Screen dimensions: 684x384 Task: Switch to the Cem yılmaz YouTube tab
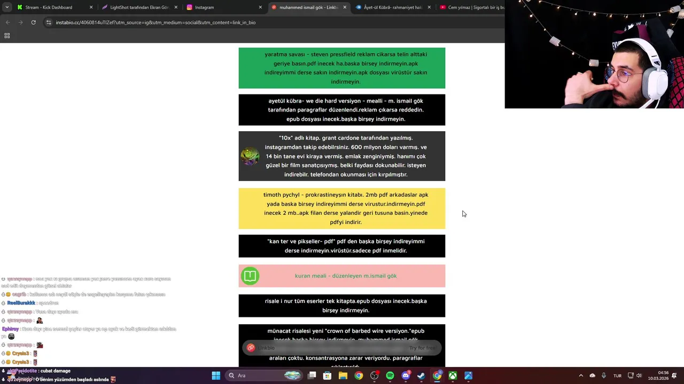click(x=470, y=7)
